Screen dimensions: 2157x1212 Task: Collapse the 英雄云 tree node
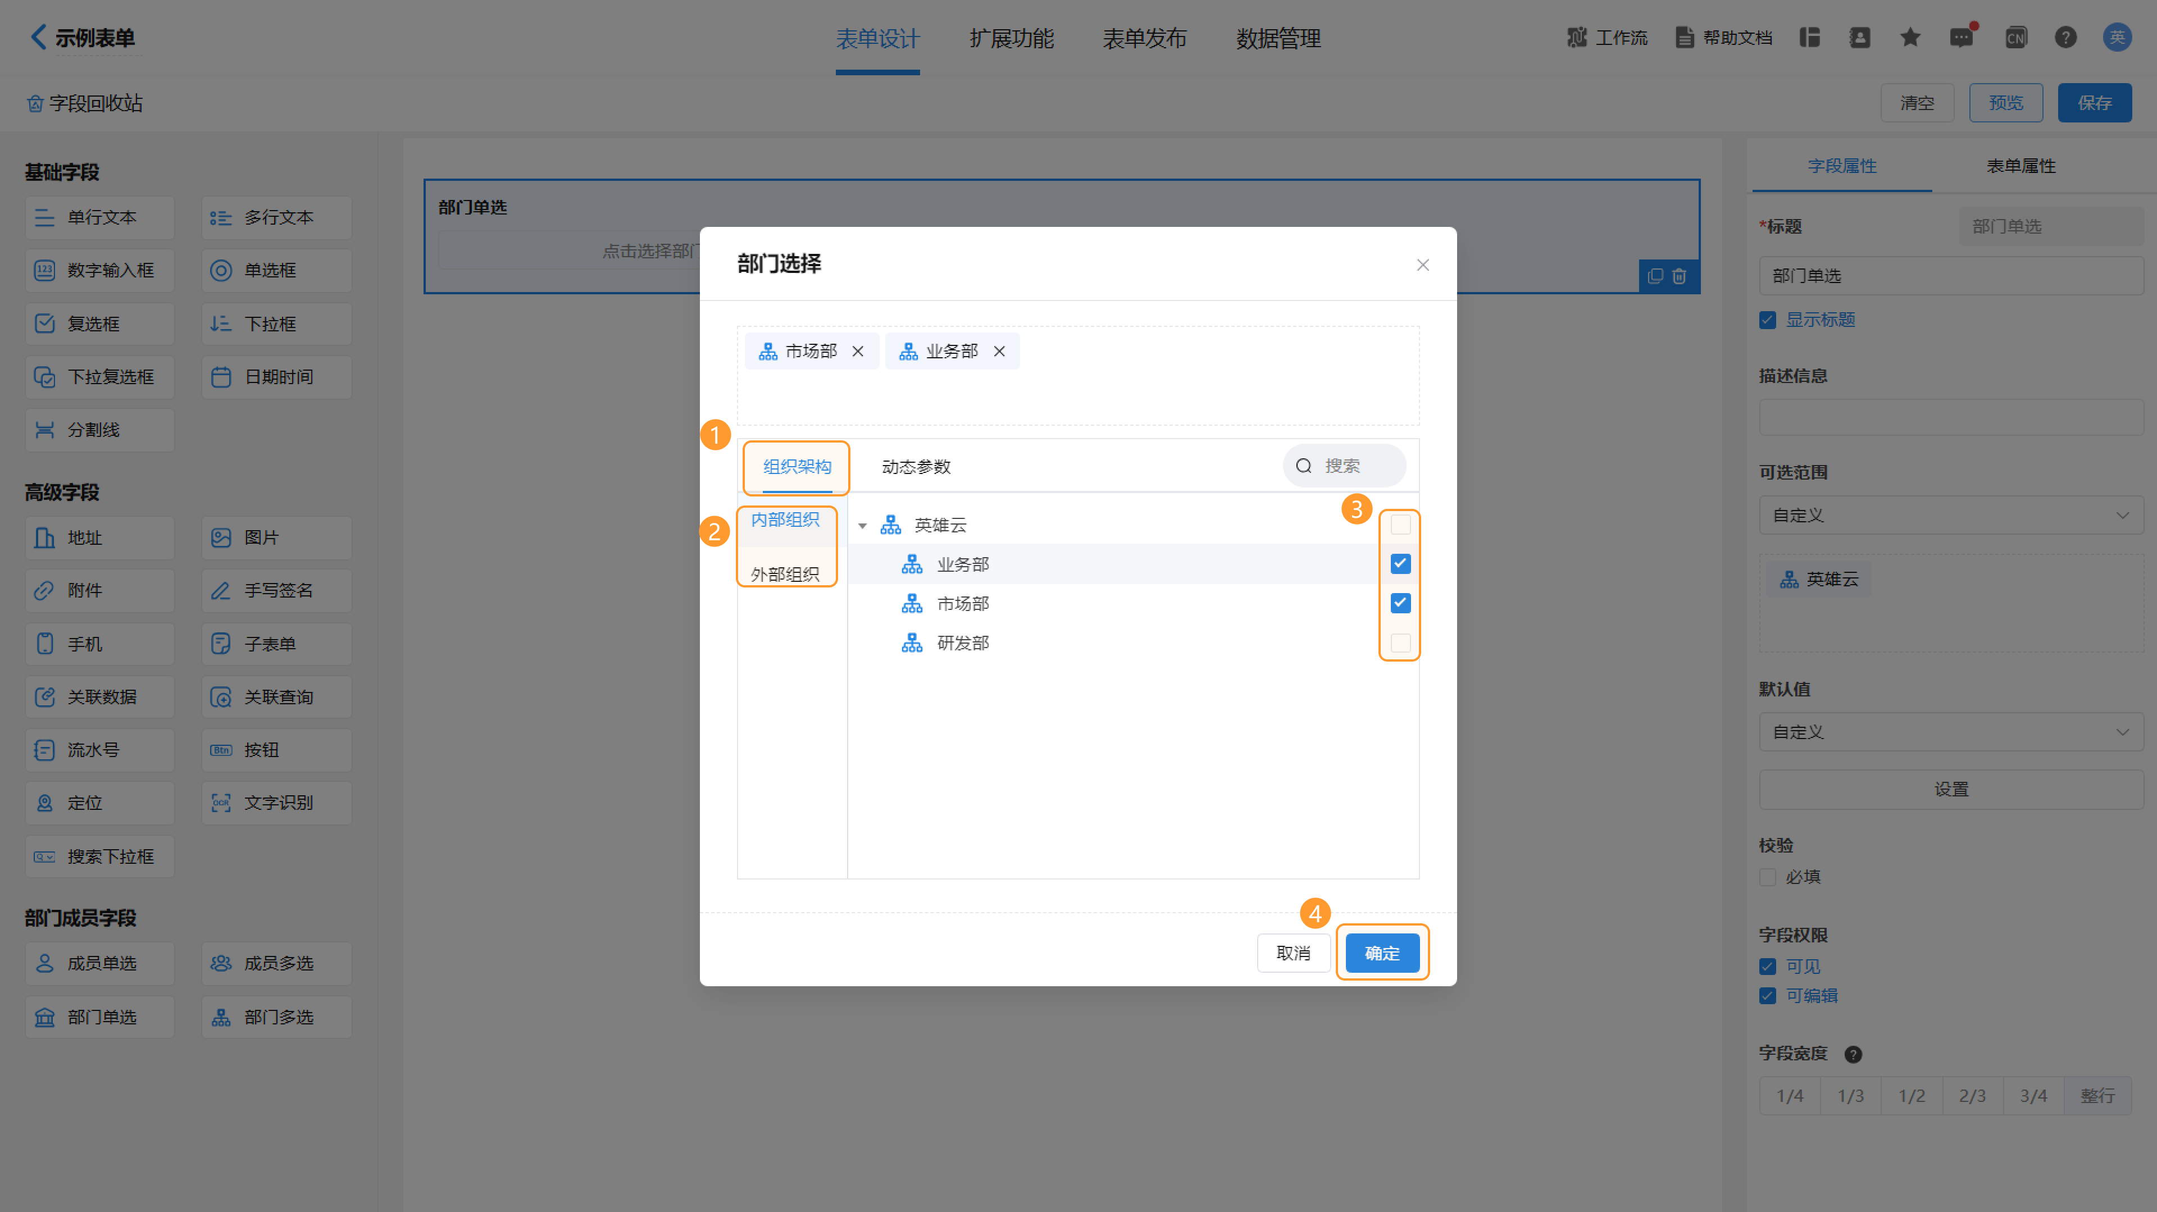tap(862, 526)
